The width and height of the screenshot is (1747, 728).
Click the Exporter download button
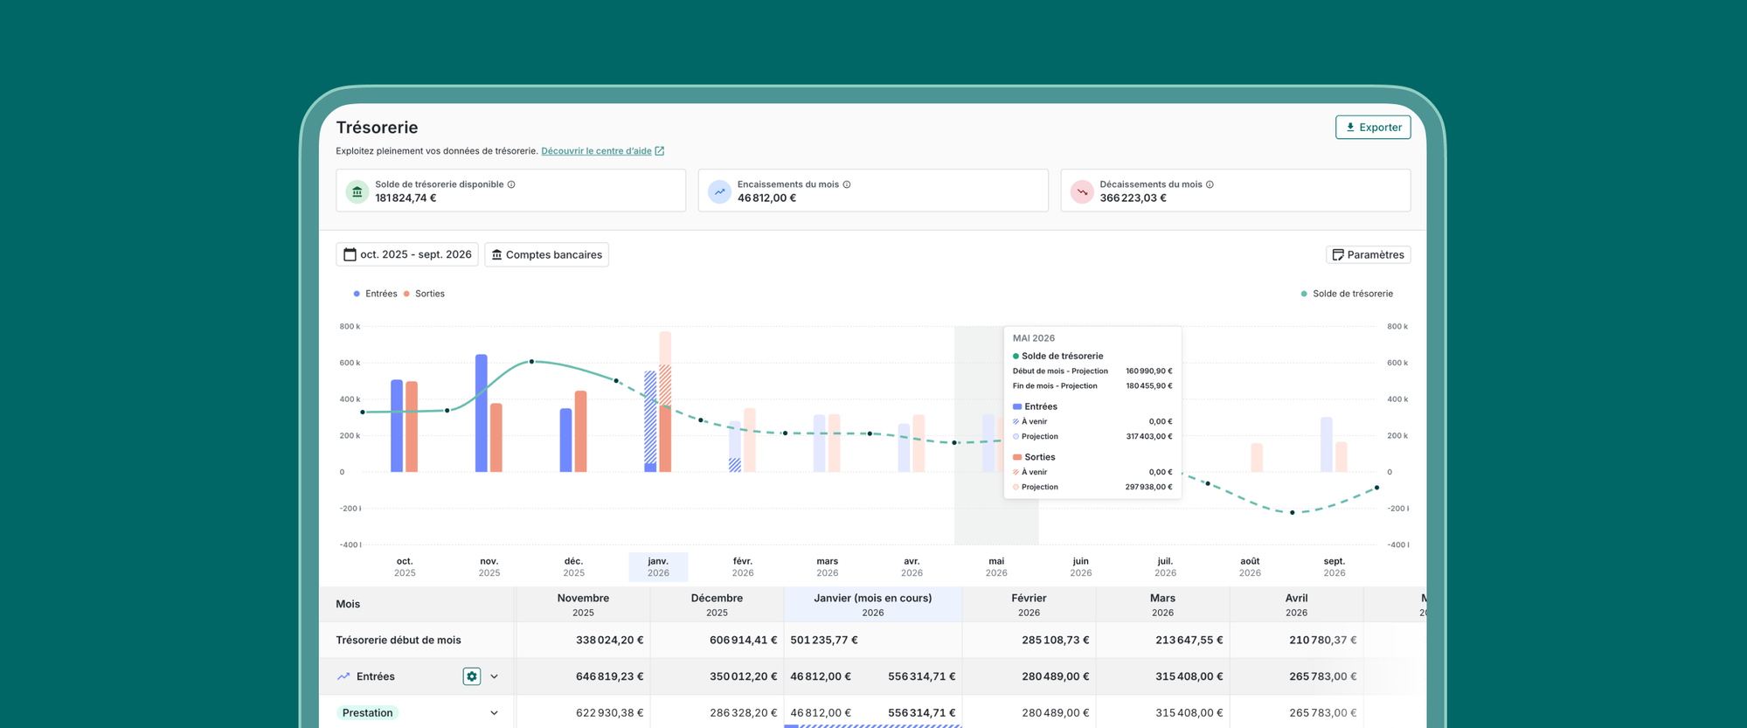[x=1372, y=128]
